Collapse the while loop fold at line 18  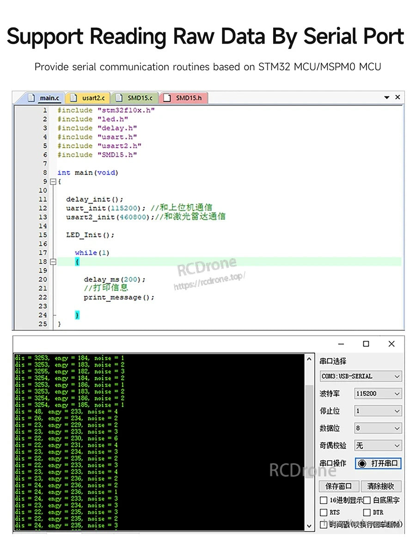pyautogui.click(x=53, y=262)
